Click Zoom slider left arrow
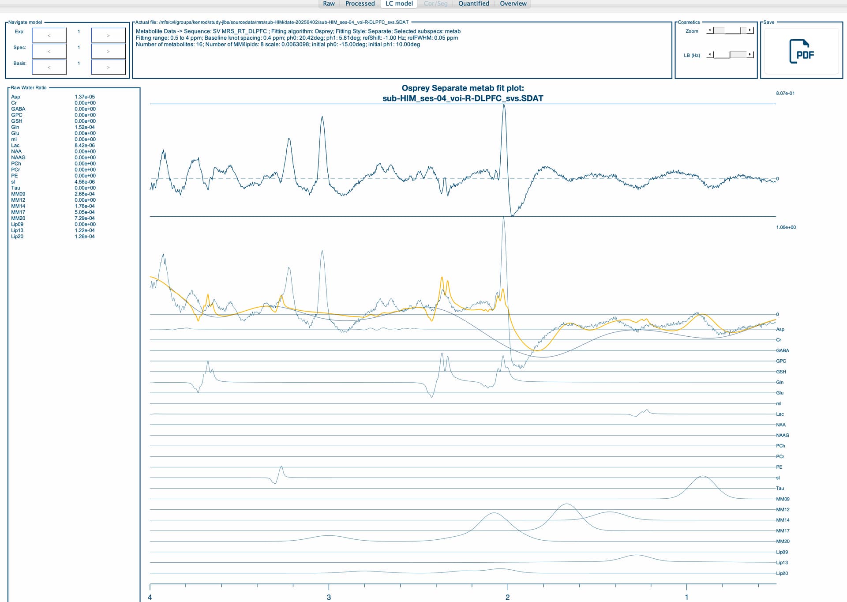The image size is (847, 602). [x=710, y=30]
